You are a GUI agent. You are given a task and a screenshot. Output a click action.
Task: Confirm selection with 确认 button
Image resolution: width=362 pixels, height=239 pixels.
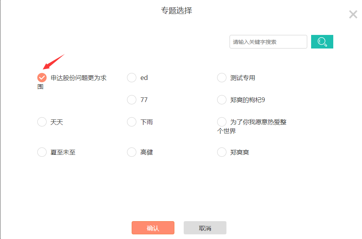coord(153,228)
